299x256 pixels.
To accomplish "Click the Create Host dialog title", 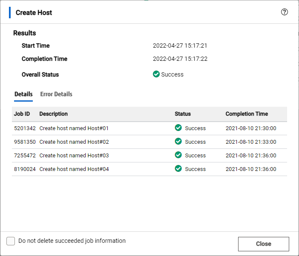I will click(34, 13).
